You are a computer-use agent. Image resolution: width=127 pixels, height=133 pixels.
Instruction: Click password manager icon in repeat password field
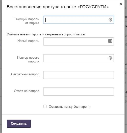coord(110,58)
